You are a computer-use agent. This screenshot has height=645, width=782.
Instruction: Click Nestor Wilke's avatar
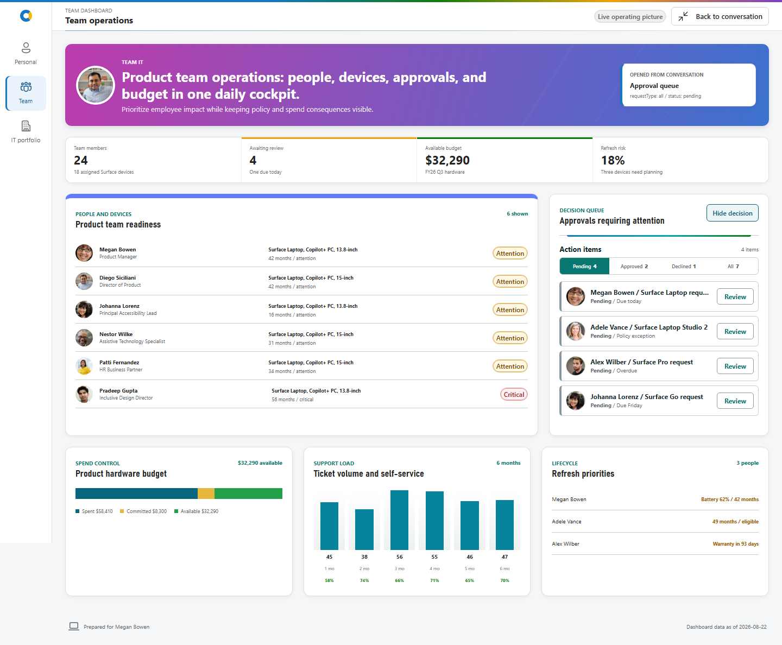[x=84, y=338]
